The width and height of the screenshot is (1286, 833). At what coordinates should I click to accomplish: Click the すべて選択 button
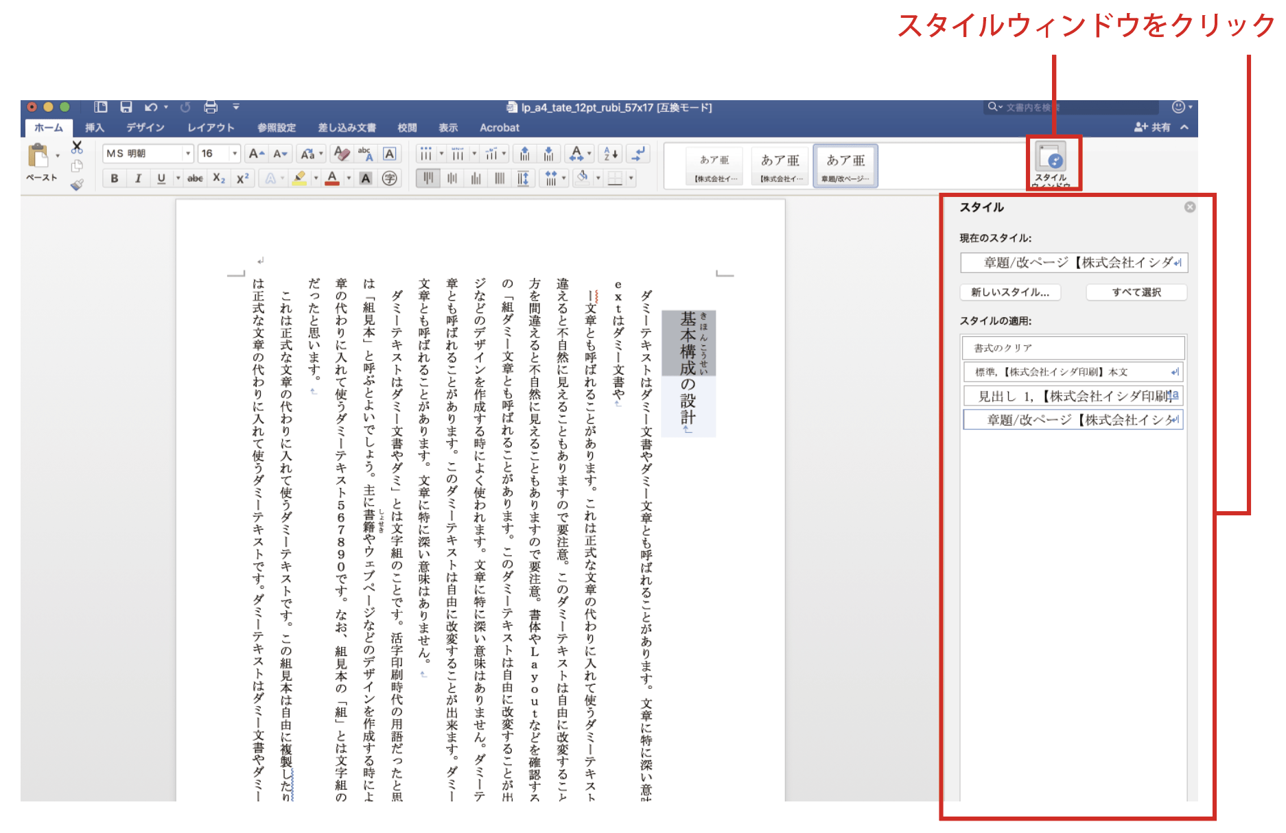tap(1136, 292)
